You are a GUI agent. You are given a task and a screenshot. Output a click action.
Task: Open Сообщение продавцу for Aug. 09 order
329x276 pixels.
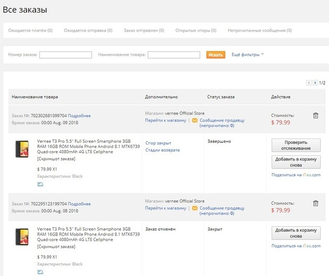222,123
